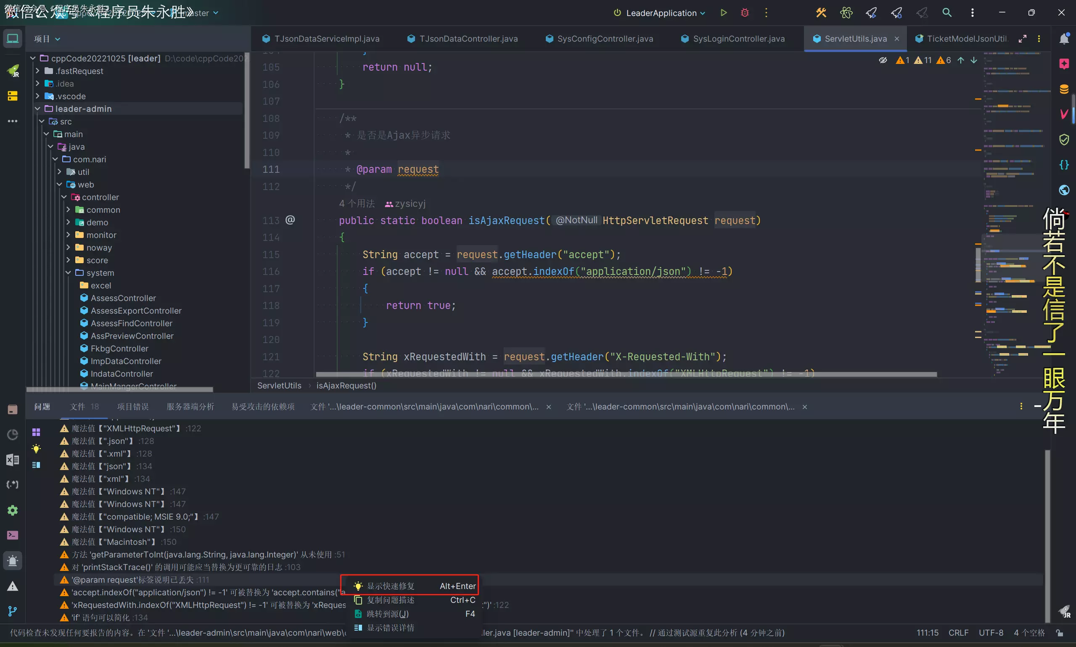This screenshot has height=647, width=1076.
Task: Click the Build hammer icon
Action: click(x=821, y=13)
